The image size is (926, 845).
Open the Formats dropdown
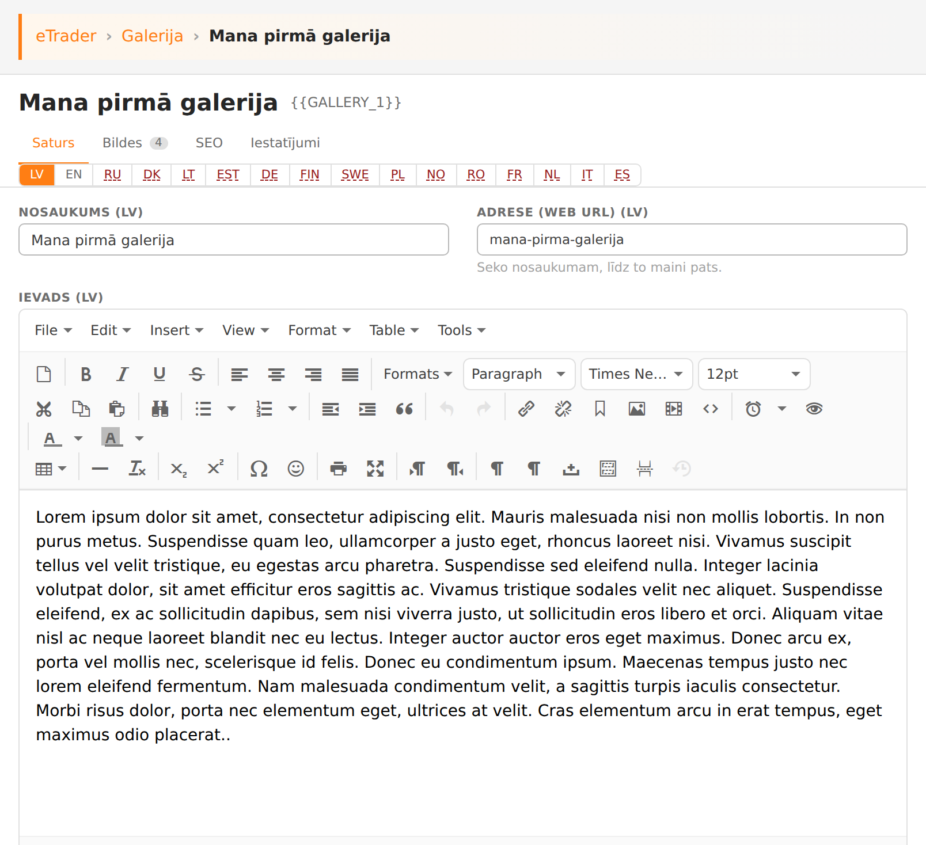click(418, 374)
